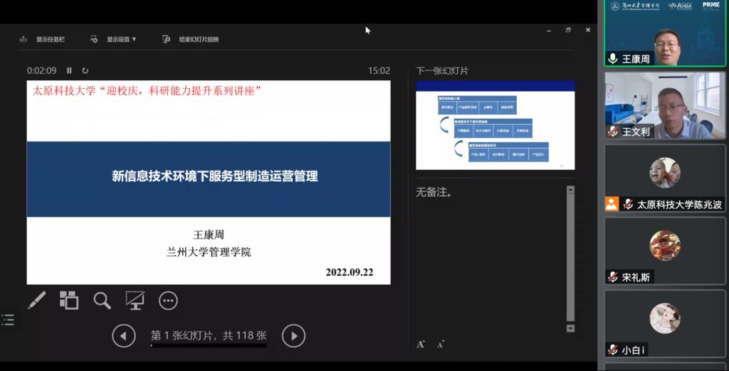The height and width of the screenshot is (371, 729).
Task: Open more slideshow options ellipsis button
Action: point(168,301)
